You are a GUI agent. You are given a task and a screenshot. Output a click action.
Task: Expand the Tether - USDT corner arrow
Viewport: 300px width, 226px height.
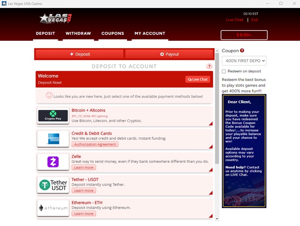pos(210,193)
